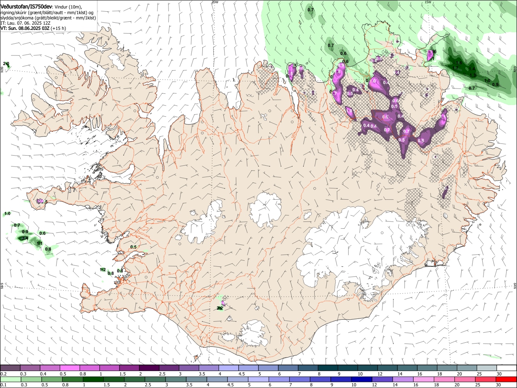Screen dimensions: 517x388
Task: Pick the snow scale swatch starting at 4
Action: click(228, 368)
